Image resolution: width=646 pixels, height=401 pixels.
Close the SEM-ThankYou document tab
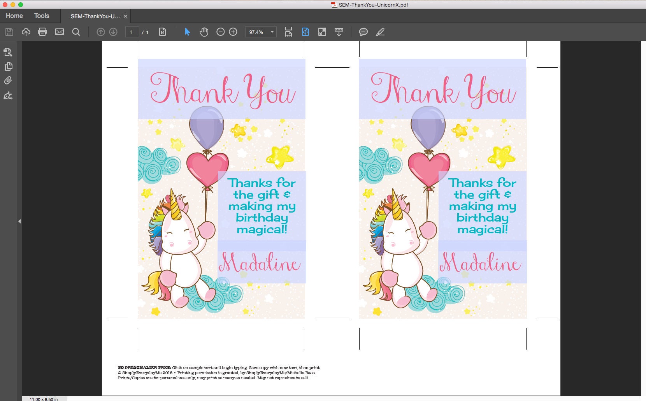point(125,16)
